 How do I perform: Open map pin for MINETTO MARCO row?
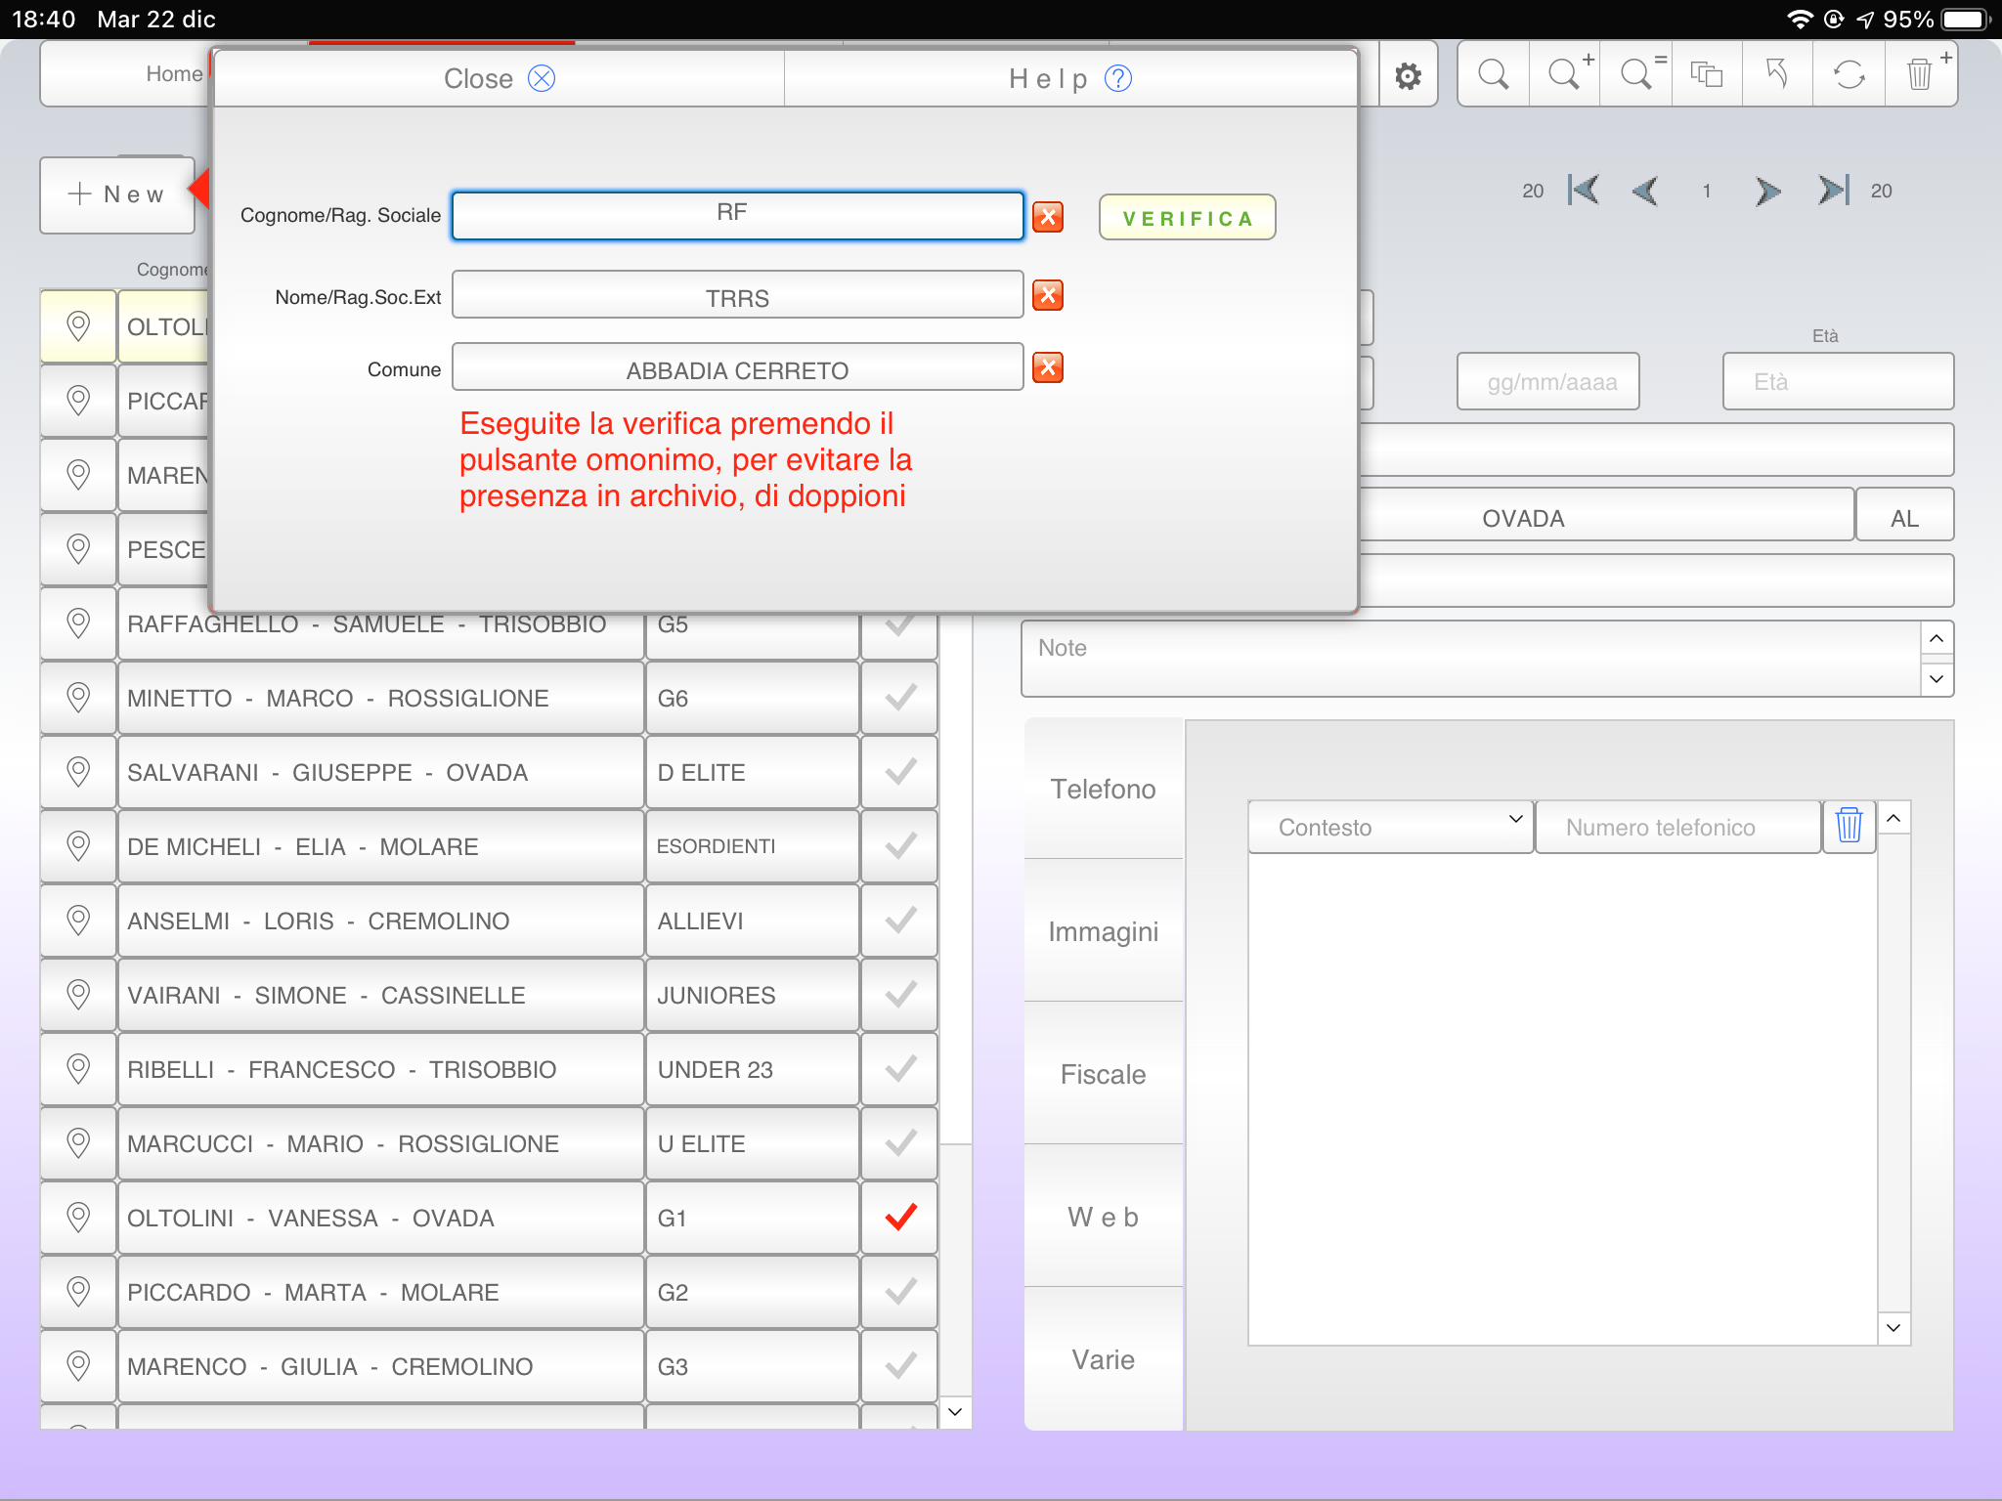(78, 698)
